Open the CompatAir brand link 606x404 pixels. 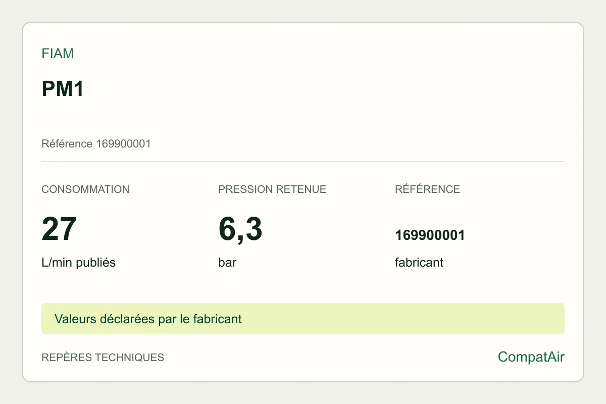[x=531, y=357]
